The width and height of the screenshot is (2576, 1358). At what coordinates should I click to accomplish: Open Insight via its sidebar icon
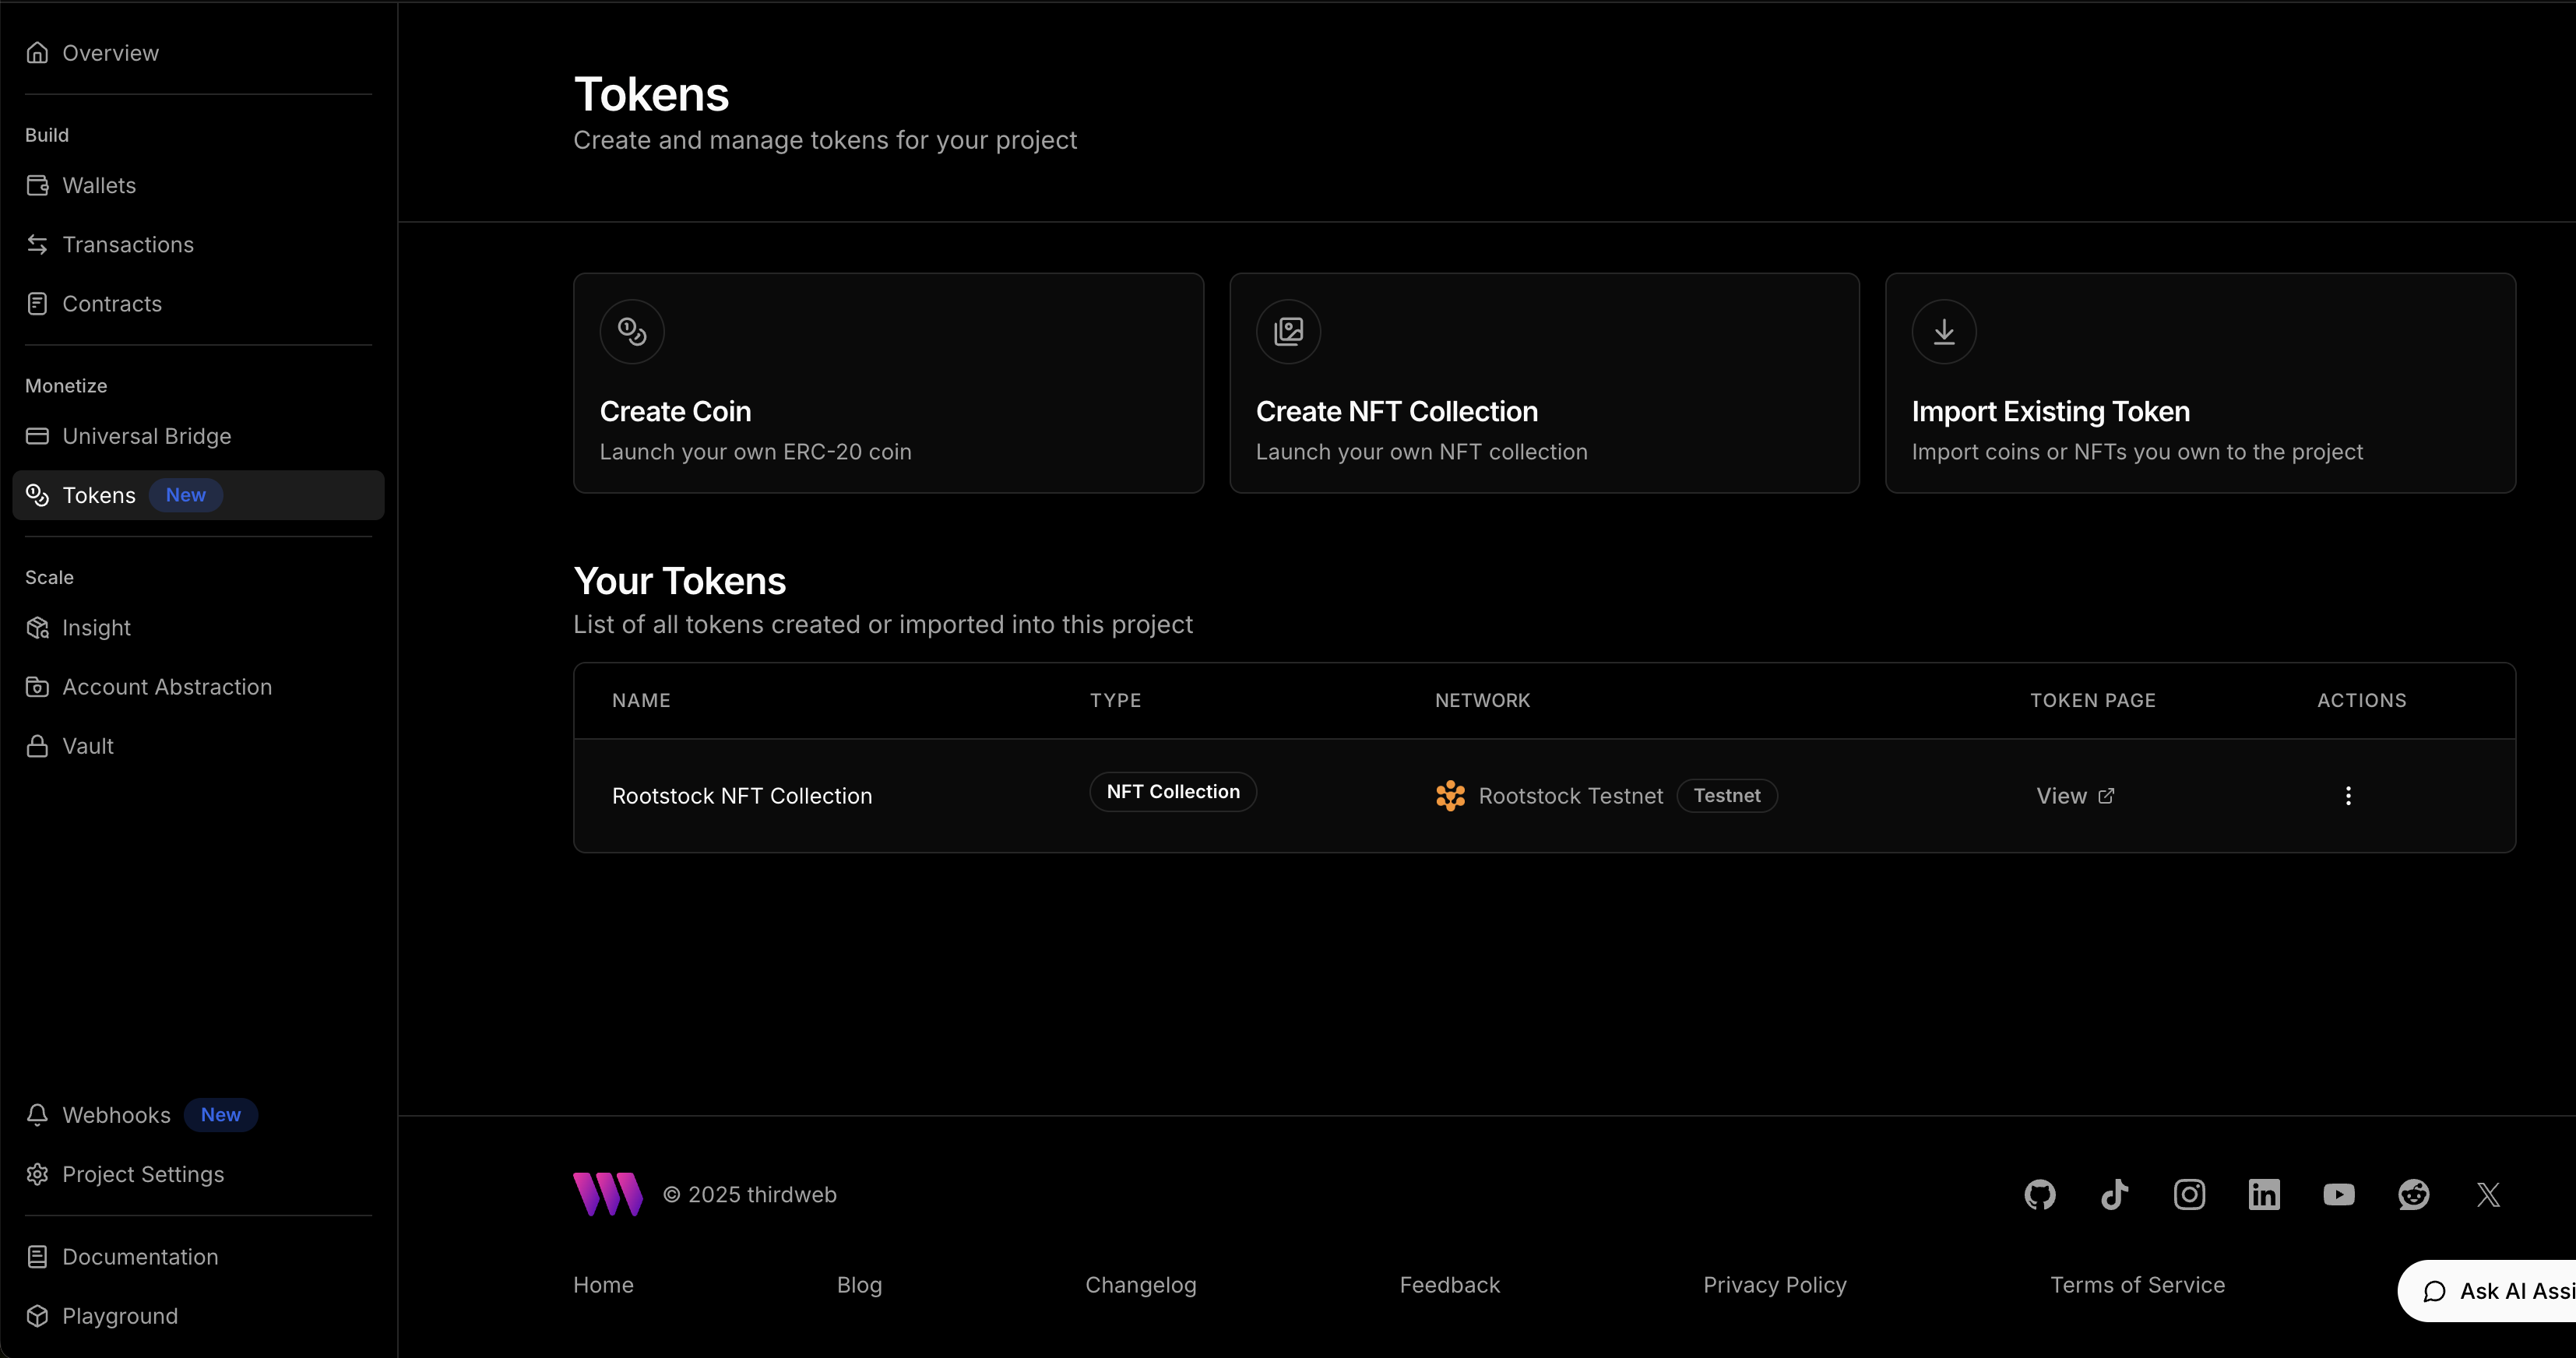click(x=38, y=627)
